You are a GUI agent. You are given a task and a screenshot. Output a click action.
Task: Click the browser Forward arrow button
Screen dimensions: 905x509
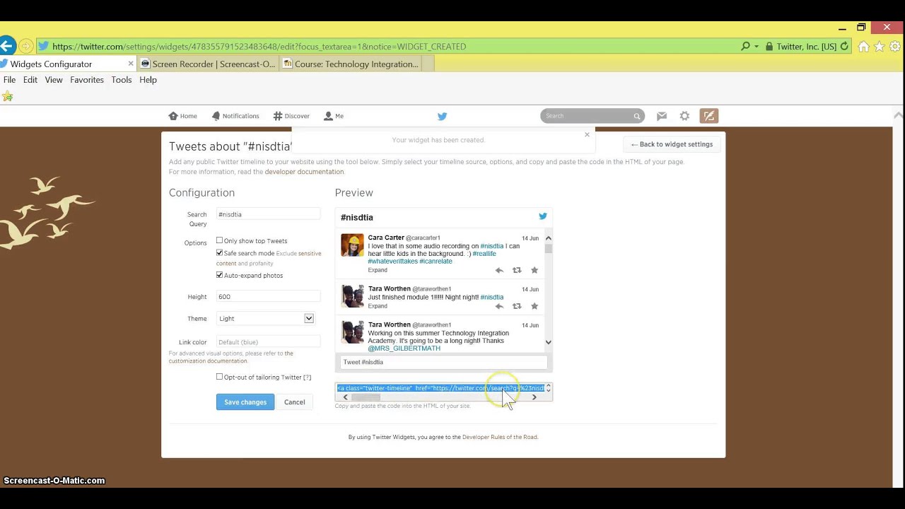[25, 47]
